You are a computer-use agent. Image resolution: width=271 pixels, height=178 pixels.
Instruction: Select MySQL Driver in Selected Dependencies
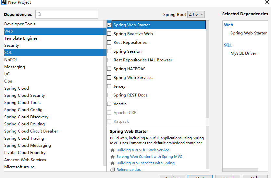[x=243, y=53]
